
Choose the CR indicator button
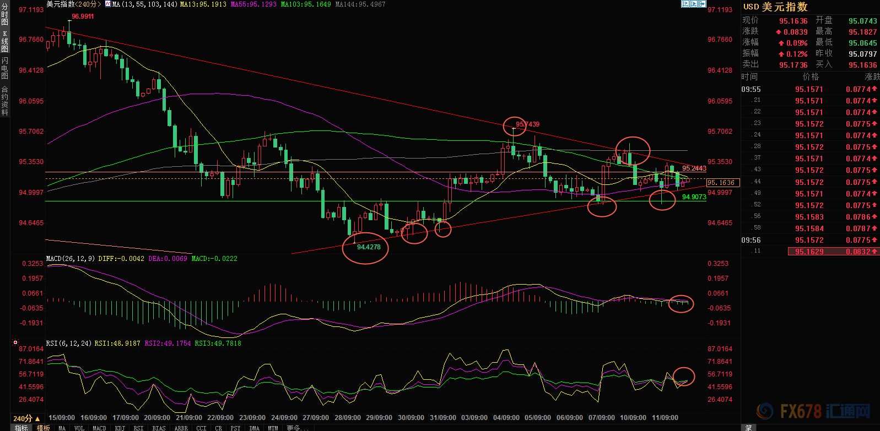(x=218, y=428)
